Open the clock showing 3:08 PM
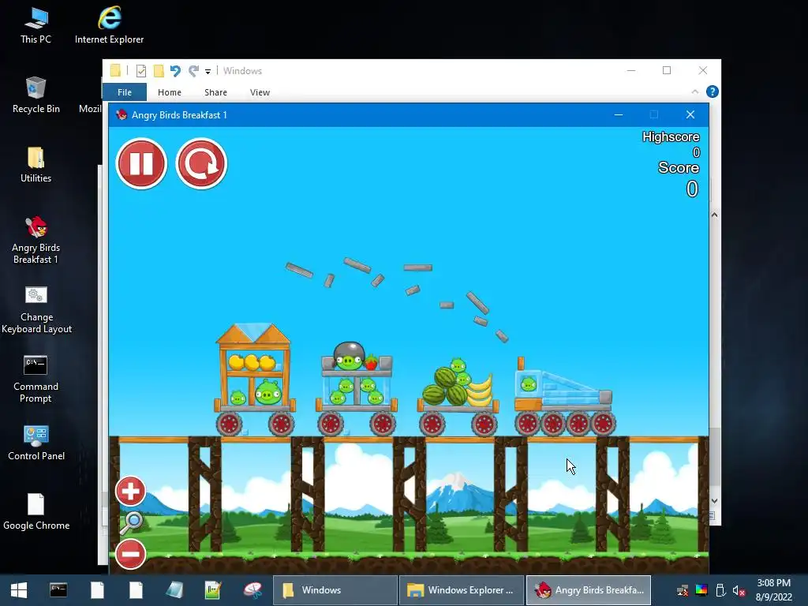 click(773, 590)
